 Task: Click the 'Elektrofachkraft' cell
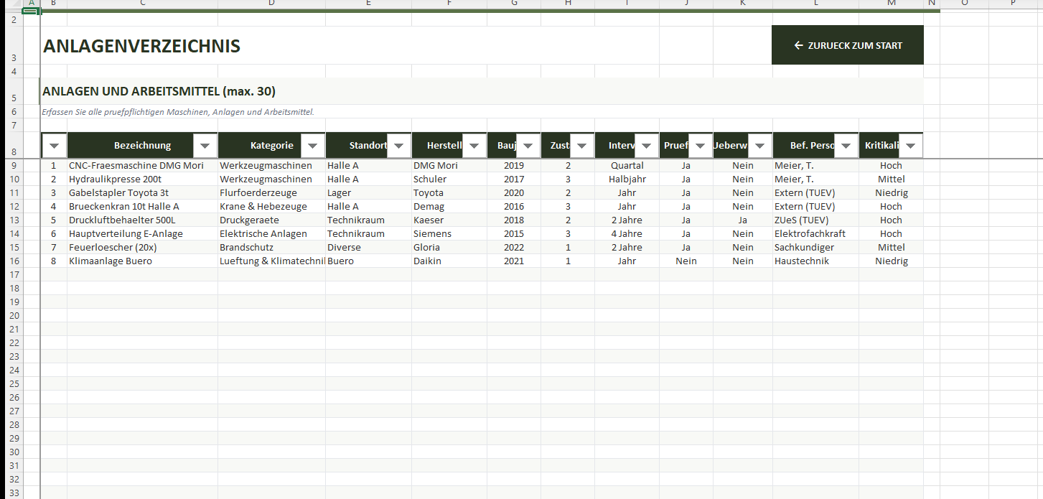810,234
